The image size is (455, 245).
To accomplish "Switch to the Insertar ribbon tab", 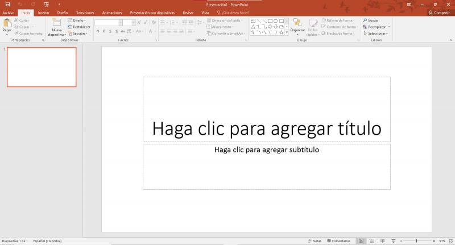I will 43,12.
